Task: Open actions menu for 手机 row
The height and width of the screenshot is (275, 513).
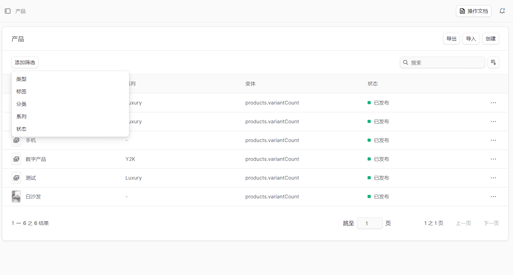Action: [493, 140]
